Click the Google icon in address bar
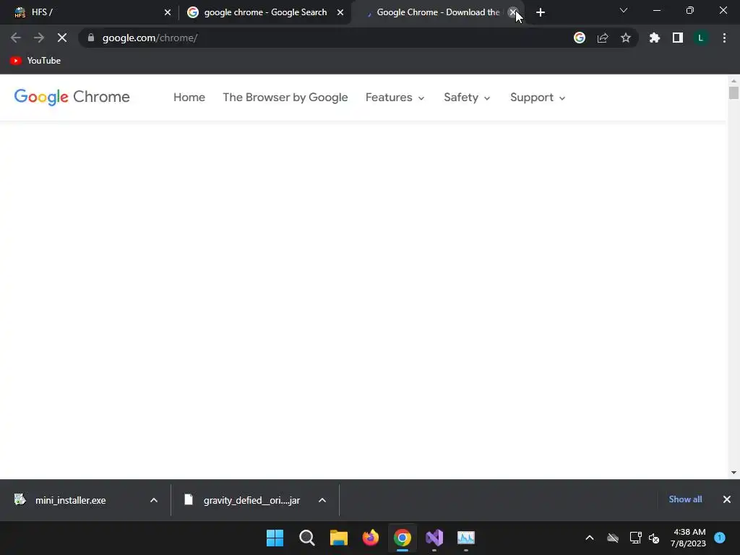Viewport: 740px width, 555px height. [x=580, y=38]
